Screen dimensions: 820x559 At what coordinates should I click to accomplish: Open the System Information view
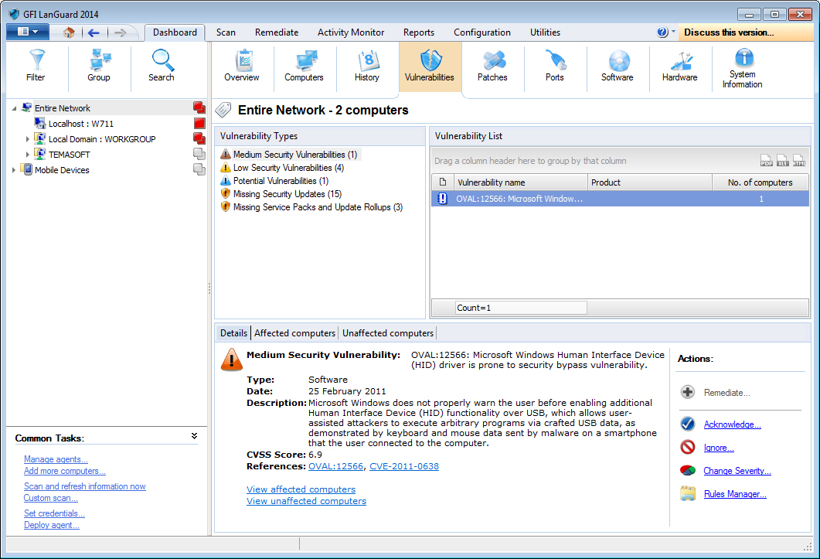743,69
